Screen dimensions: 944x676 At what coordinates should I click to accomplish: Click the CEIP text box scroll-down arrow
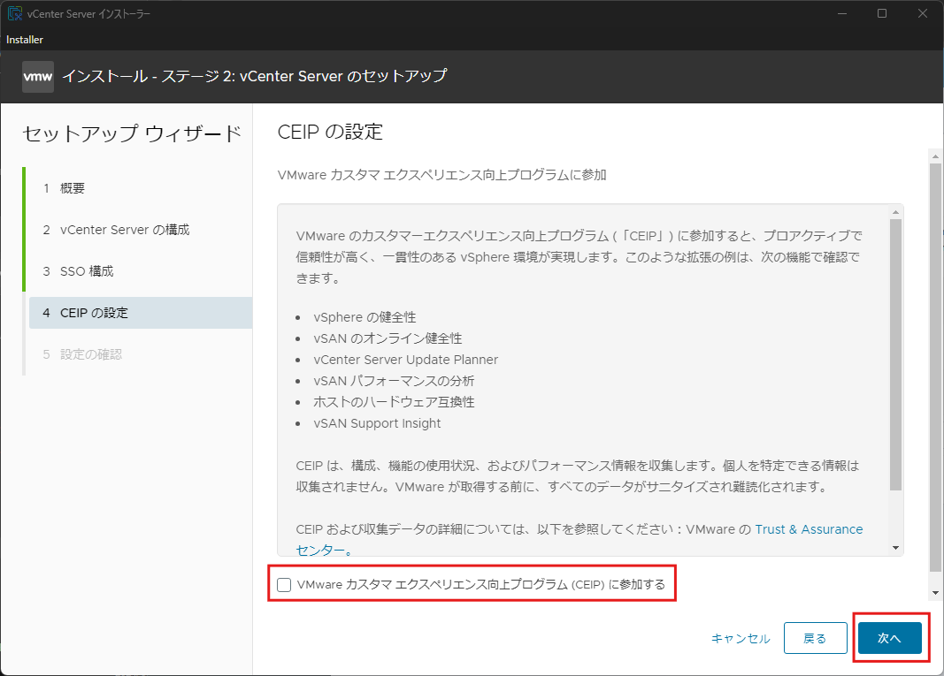coord(896,548)
